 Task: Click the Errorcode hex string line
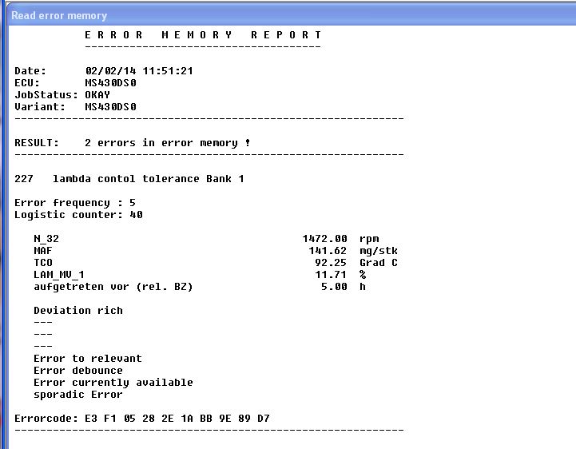tap(142, 419)
